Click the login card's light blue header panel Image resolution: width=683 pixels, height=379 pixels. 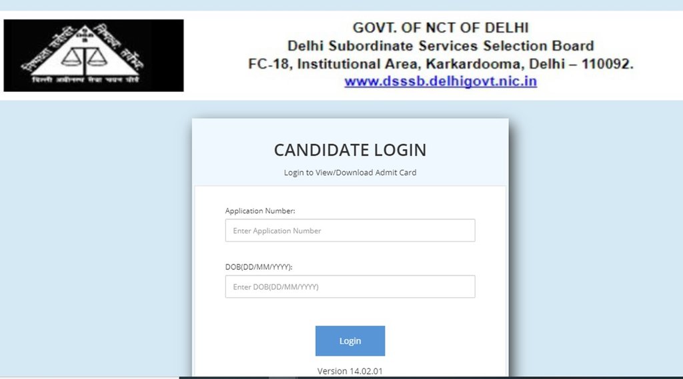[350, 153]
